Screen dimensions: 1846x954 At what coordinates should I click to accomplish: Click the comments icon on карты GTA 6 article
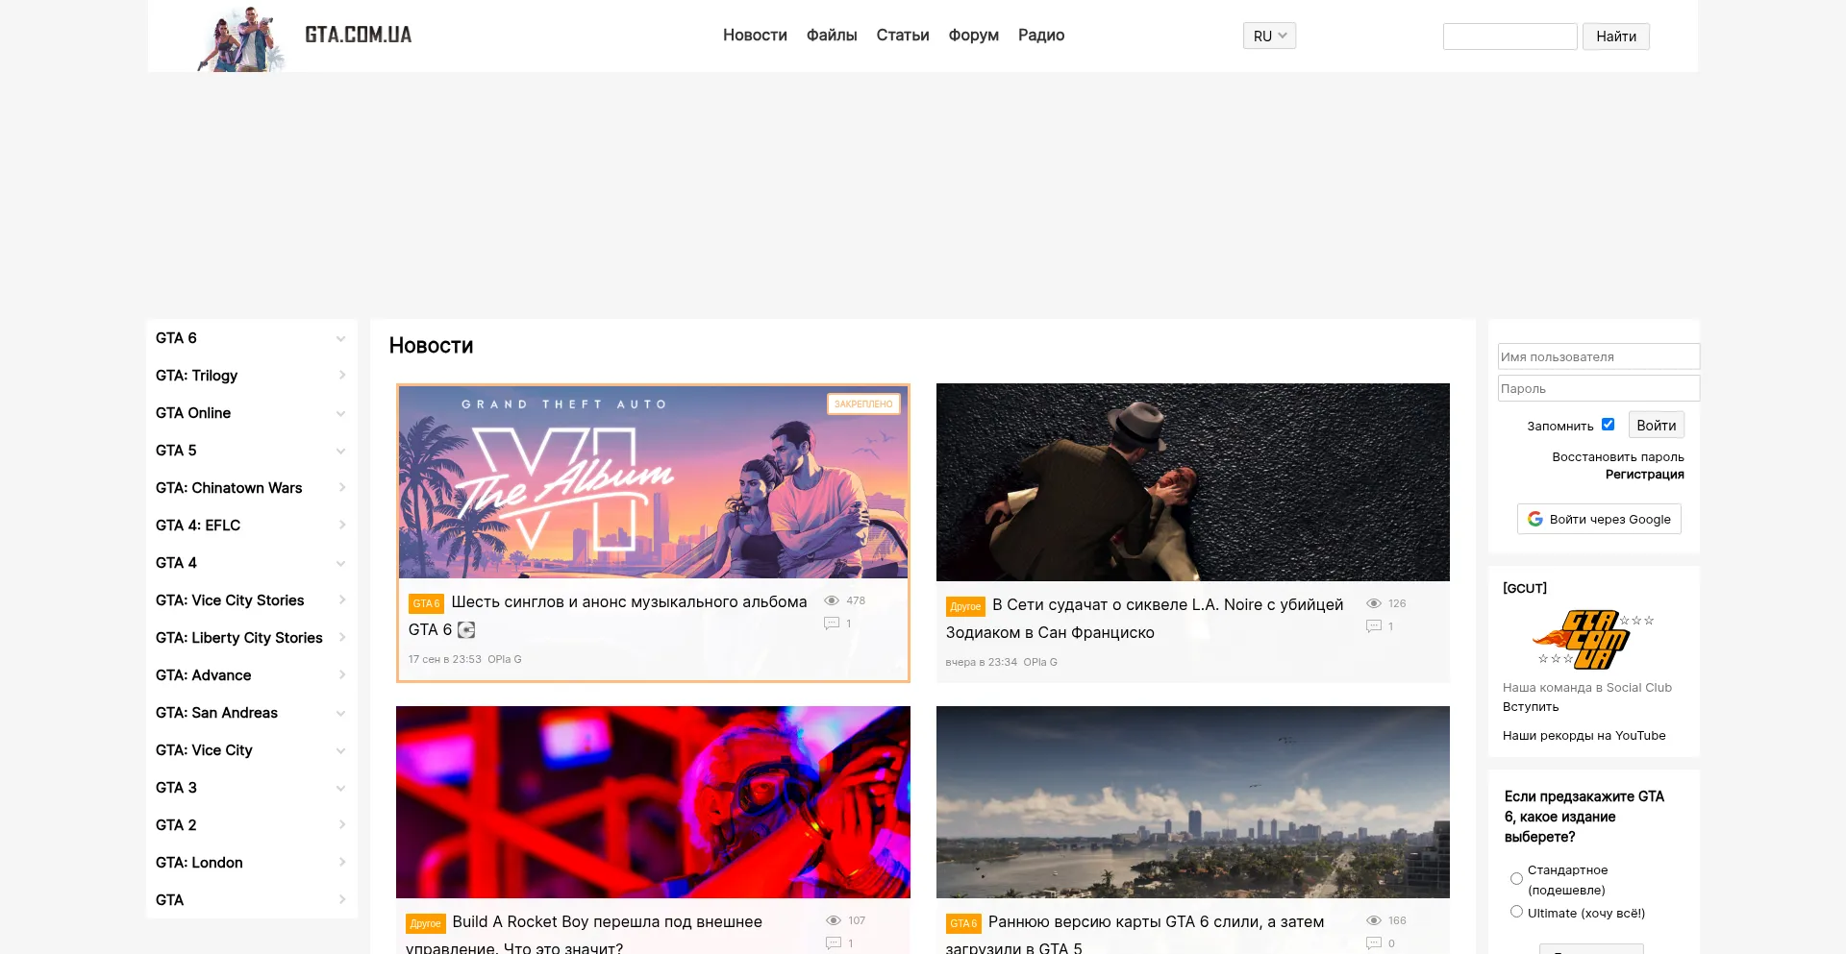click(1374, 943)
